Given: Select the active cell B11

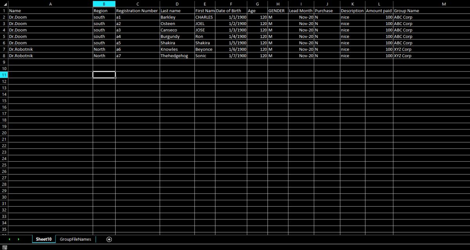Looking at the screenshot, I should click(104, 75).
